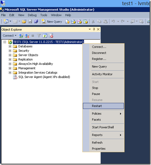The height and width of the screenshot is (165, 151).
Task: Click the Open File folder icon
Action: (24, 21)
